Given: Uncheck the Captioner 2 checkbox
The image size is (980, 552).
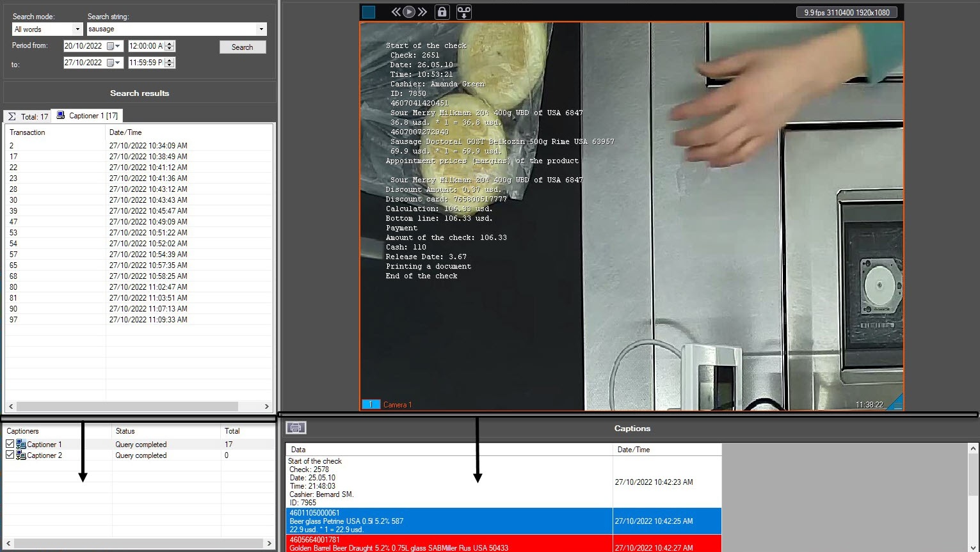Looking at the screenshot, I should (x=10, y=455).
